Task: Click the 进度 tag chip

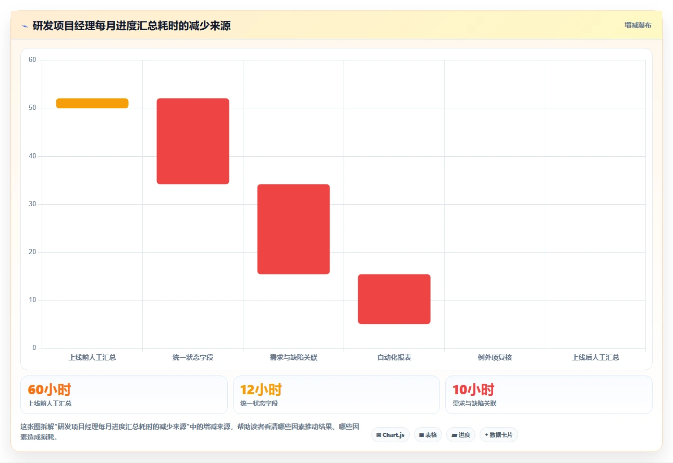Action: (x=461, y=435)
